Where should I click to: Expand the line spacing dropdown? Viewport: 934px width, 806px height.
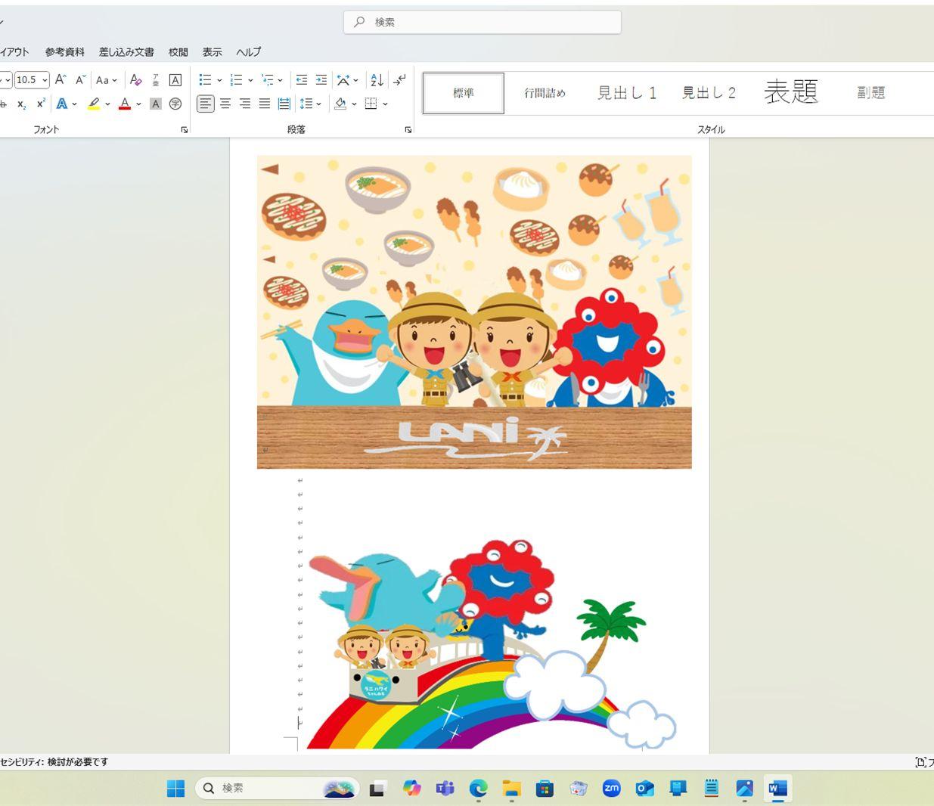tap(318, 104)
